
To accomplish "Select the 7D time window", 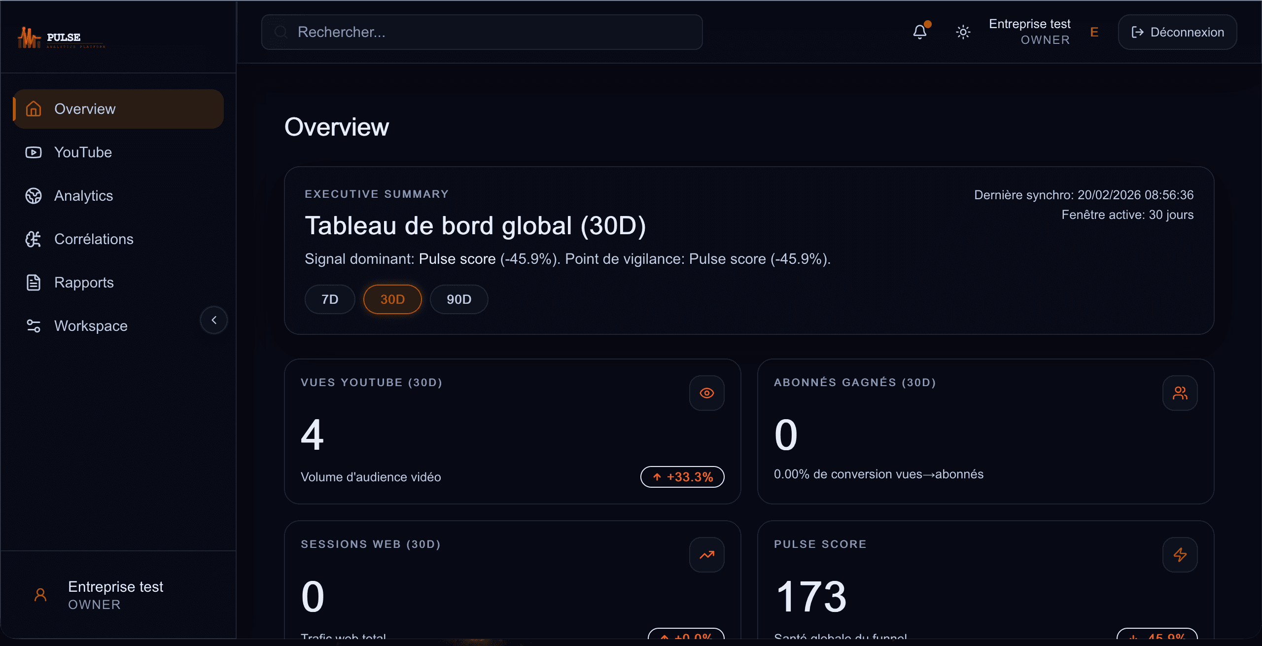I will (x=329, y=299).
